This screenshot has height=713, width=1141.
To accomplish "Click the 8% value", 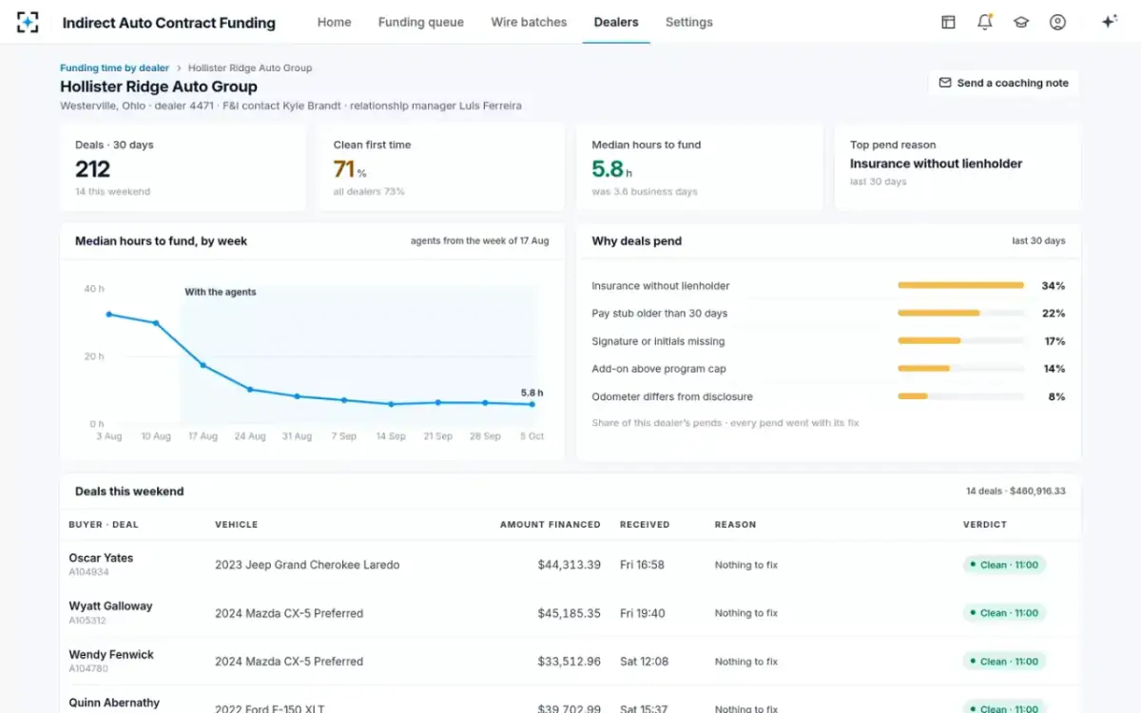I will [1056, 396].
